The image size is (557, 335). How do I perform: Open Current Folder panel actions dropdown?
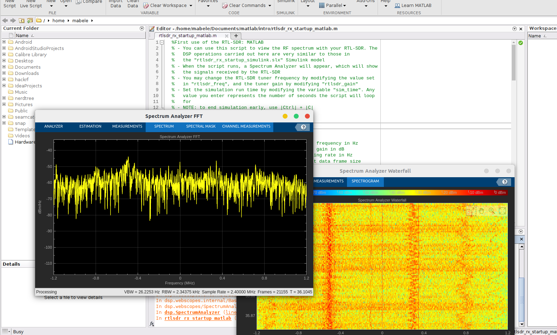[142, 28]
